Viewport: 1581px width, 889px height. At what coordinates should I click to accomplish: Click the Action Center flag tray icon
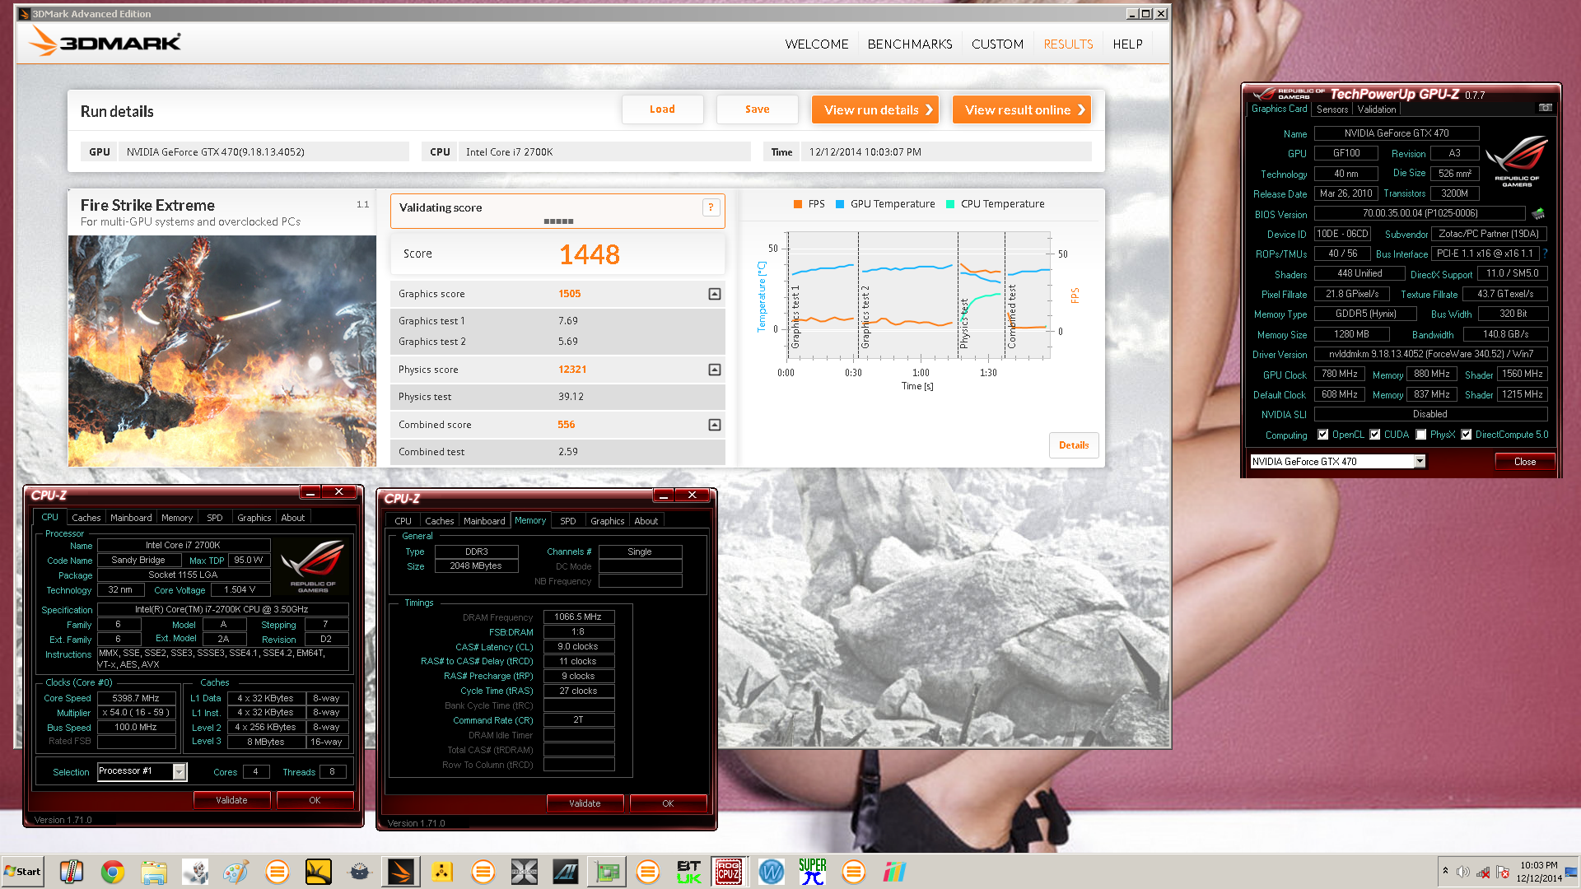1503,872
